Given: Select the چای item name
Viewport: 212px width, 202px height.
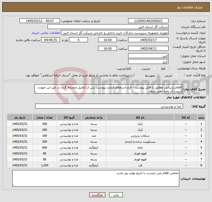Looking at the screenshot, I should click(x=140, y=148).
